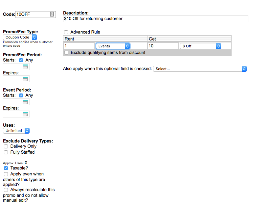Open calendar icon for Promo/Fee Period Starts
This screenshot has height=207, width=272.
click(x=26, y=67)
